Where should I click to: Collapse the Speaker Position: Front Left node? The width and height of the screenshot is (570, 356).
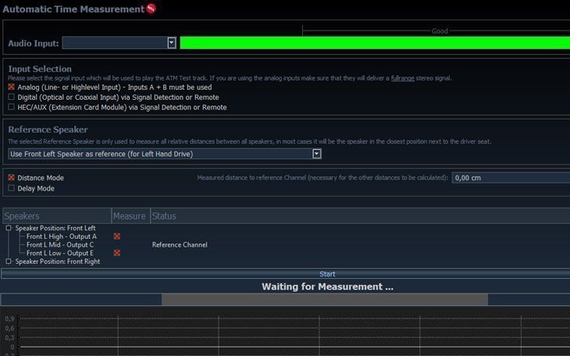(9, 228)
